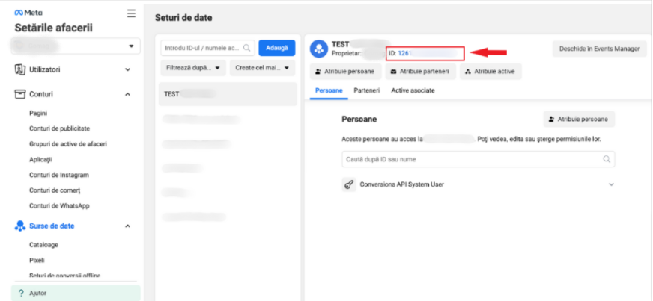The height and width of the screenshot is (301, 653).
Task: Click the Ajutor question mark icon
Action: tap(19, 293)
